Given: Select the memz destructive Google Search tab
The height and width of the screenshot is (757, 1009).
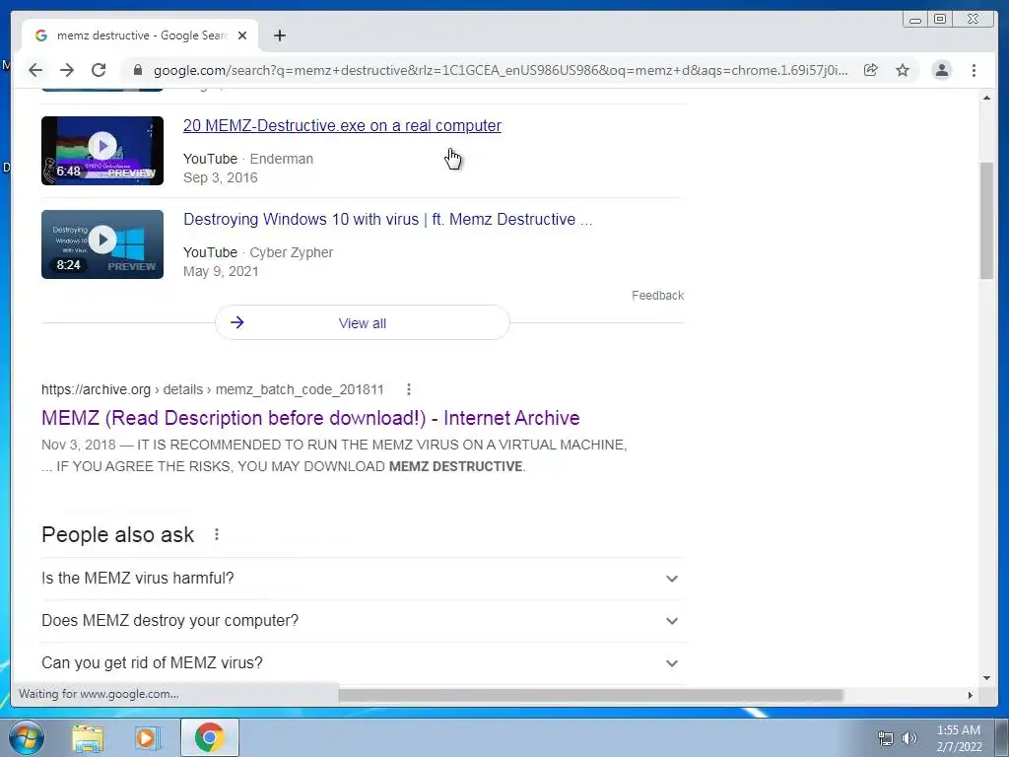Looking at the screenshot, I should (140, 35).
